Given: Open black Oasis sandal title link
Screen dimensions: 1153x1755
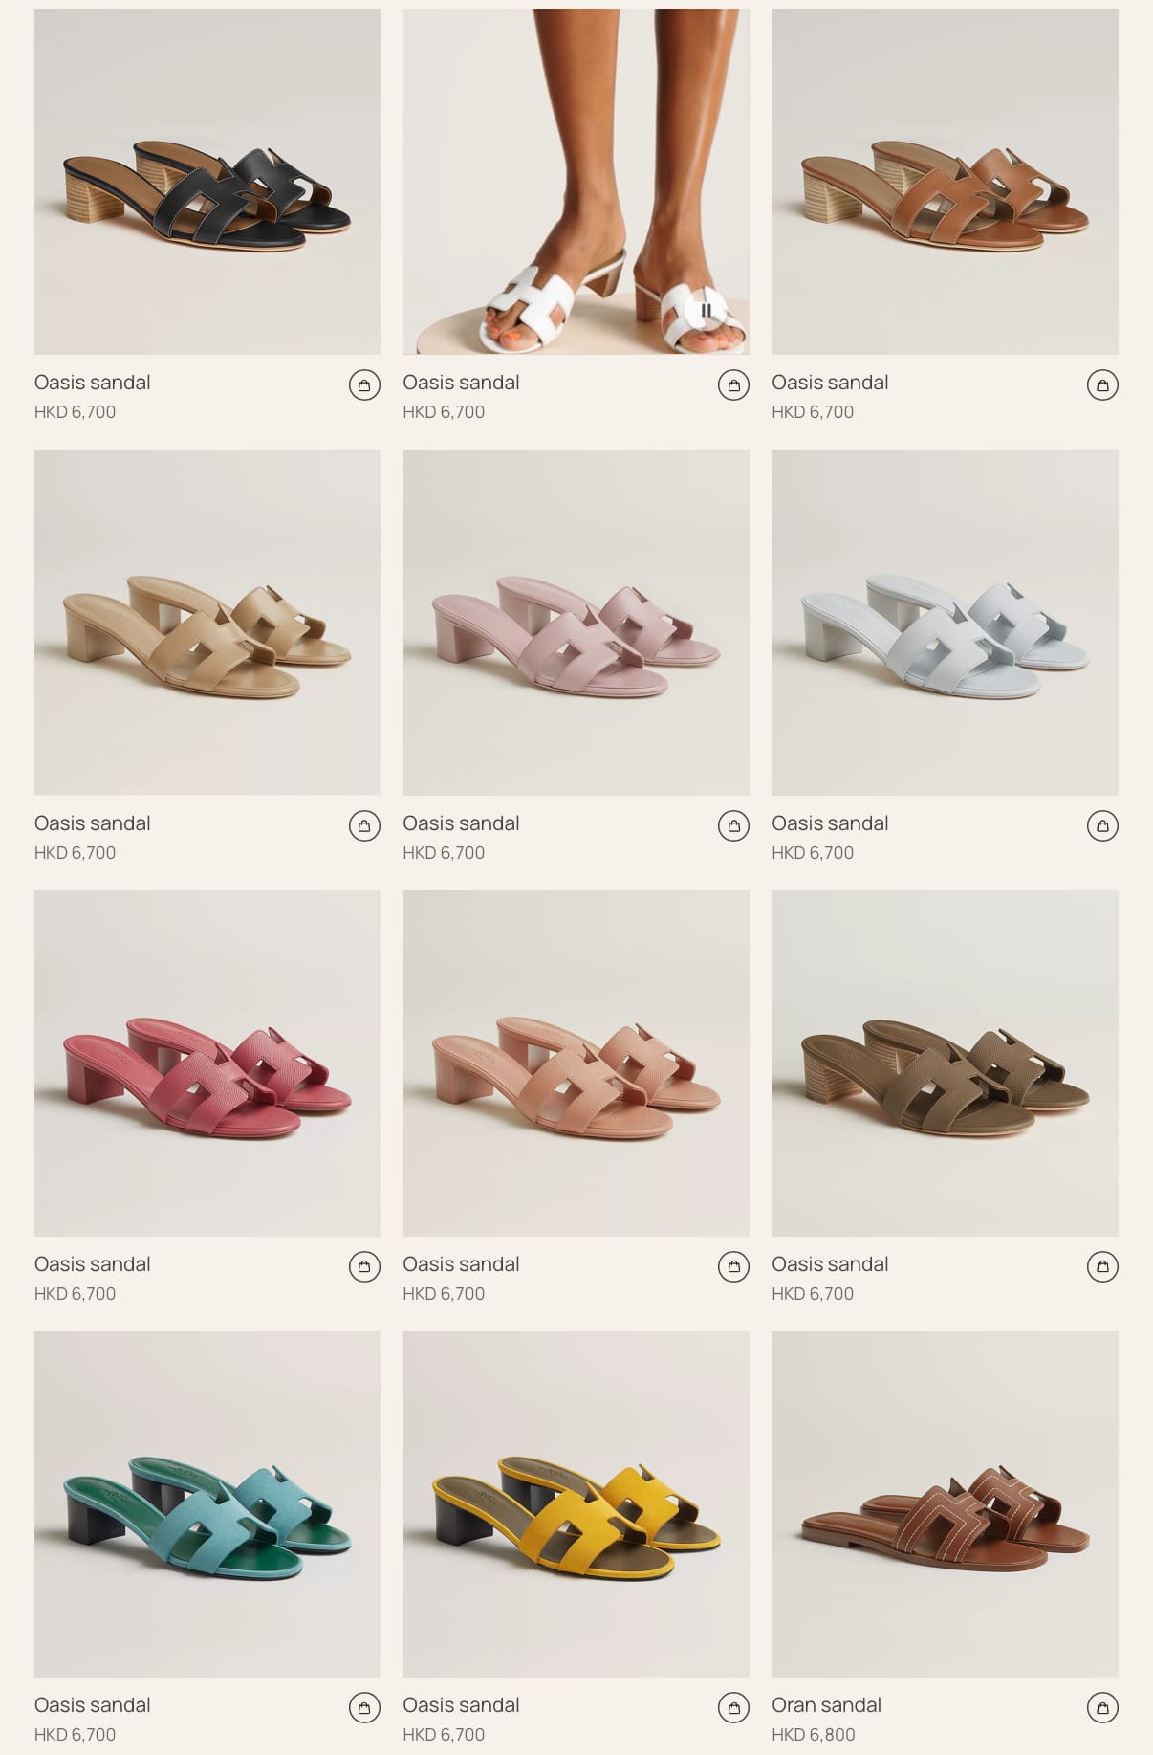Looking at the screenshot, I should coord(93,383).
